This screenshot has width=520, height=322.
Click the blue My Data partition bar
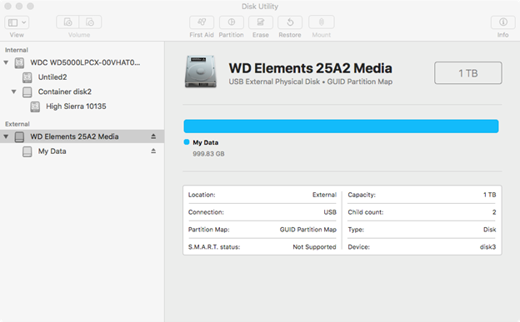(341, 126)
